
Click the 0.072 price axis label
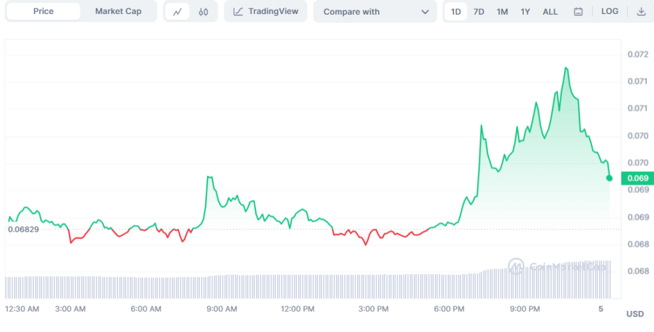click(x=638, y=55)
